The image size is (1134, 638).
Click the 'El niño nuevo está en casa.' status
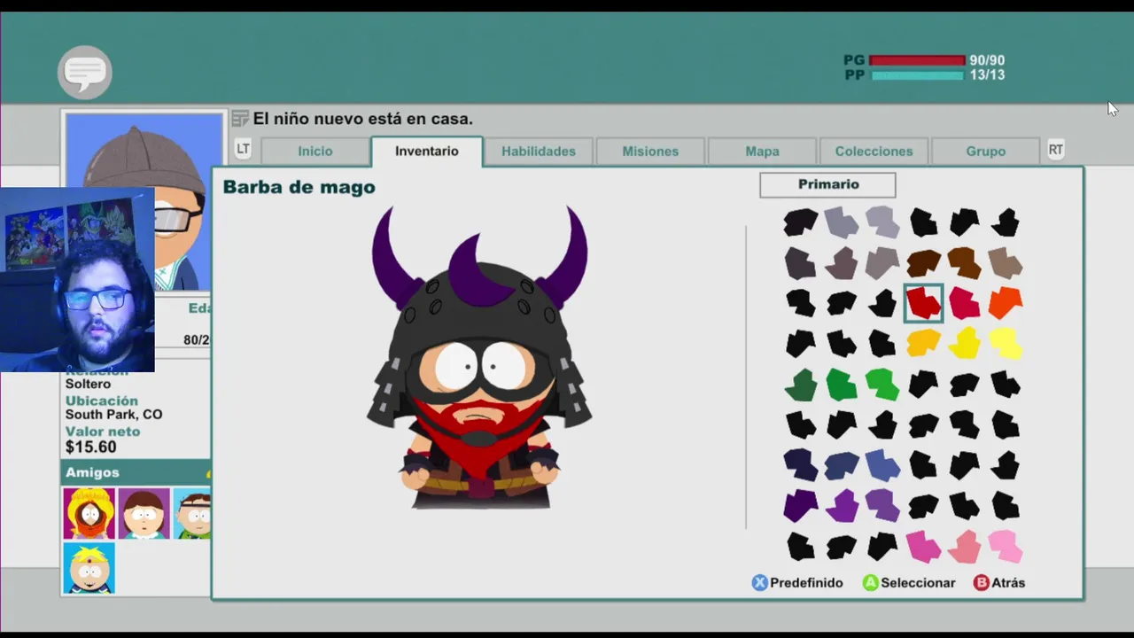[x=363, y=119]
